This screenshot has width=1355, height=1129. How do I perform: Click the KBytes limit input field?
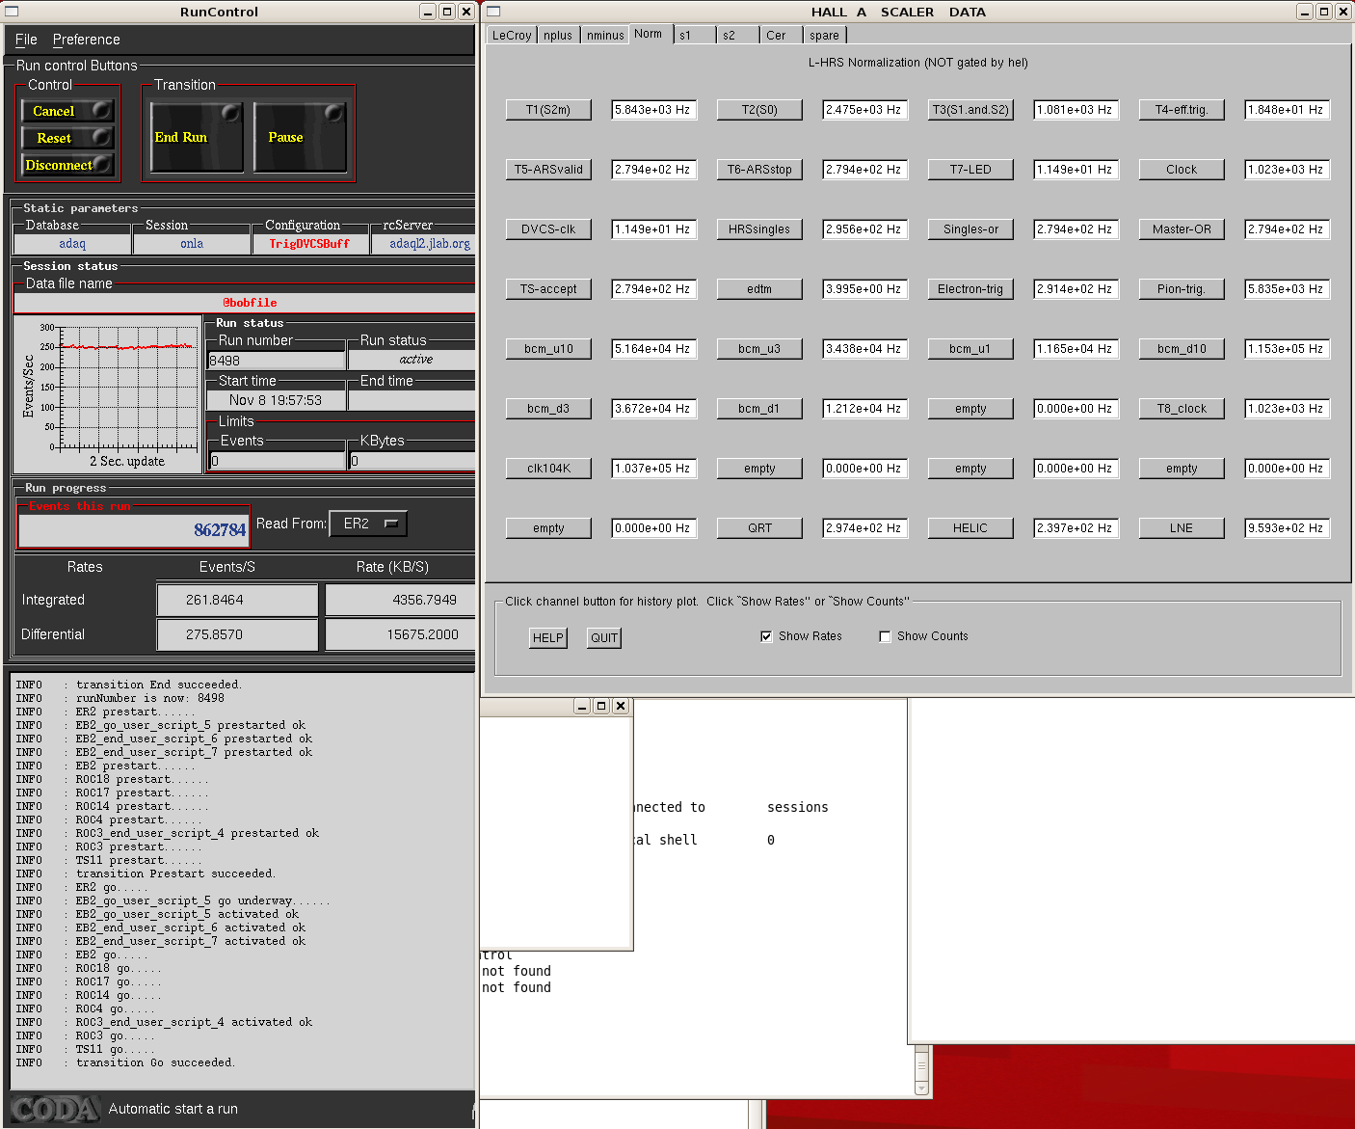pyautogui.click(x=412, y=461)
